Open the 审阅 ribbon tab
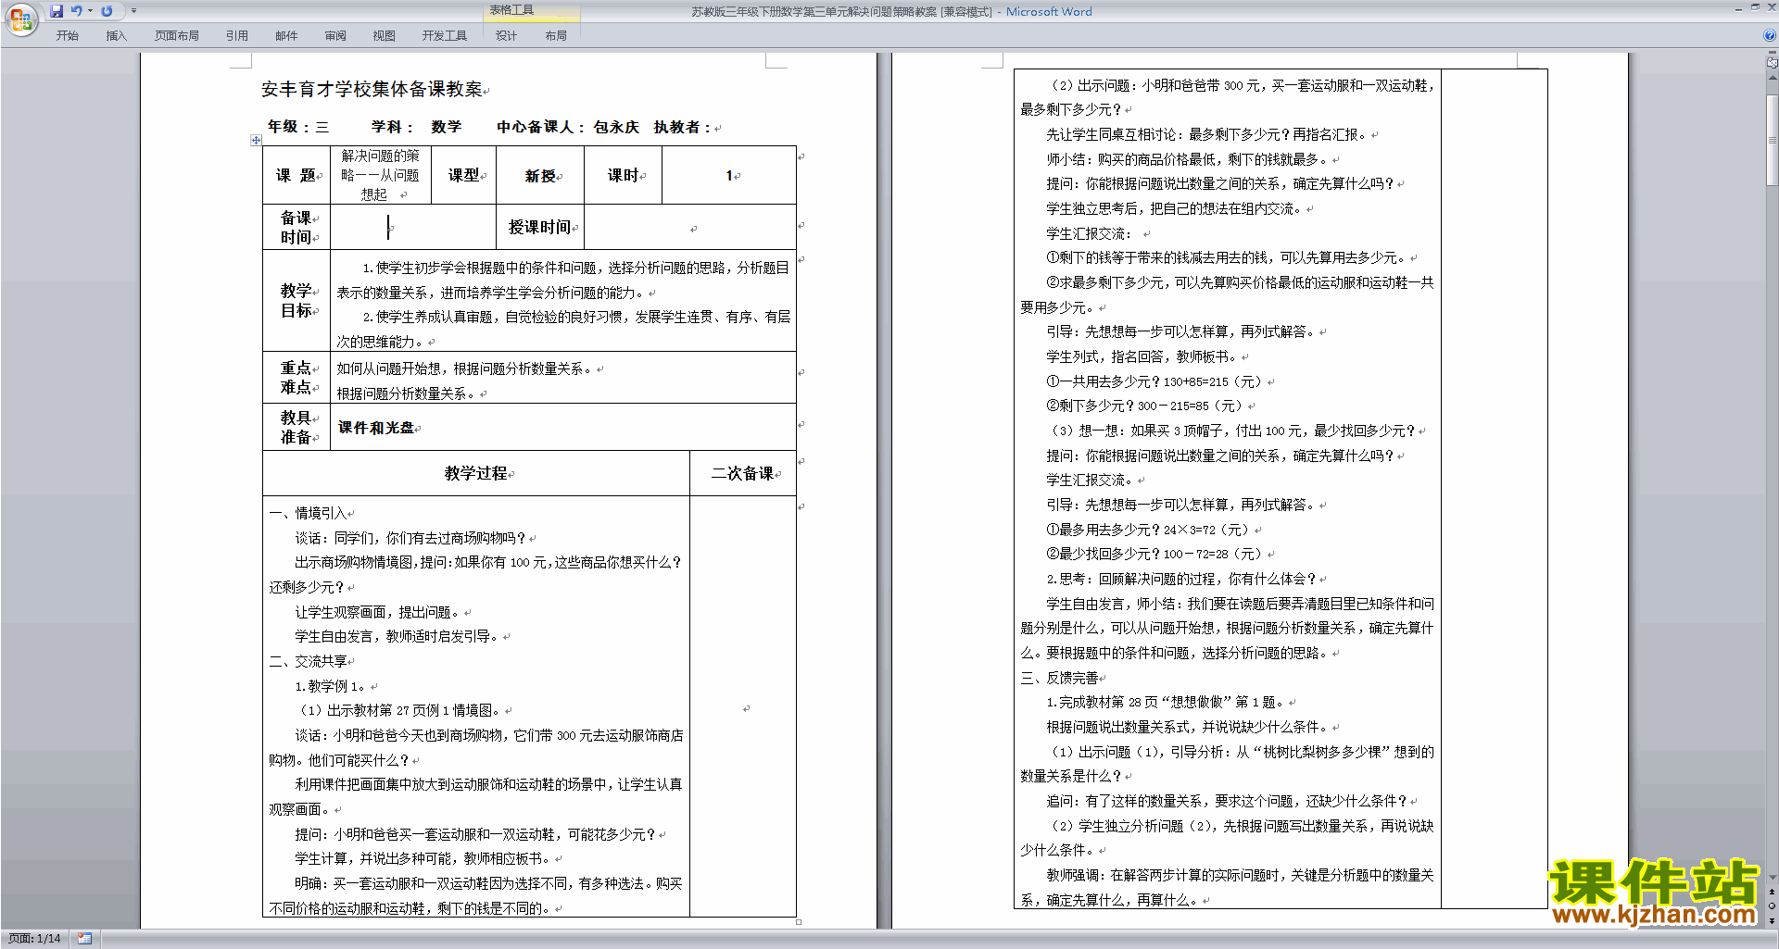The height and width of the screenshot is (949, 1779). [x=335, y=36]
